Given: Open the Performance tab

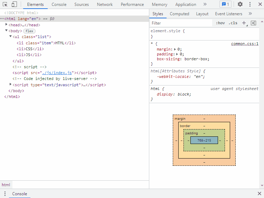Looking at the screenshot, I should point(132,4).
